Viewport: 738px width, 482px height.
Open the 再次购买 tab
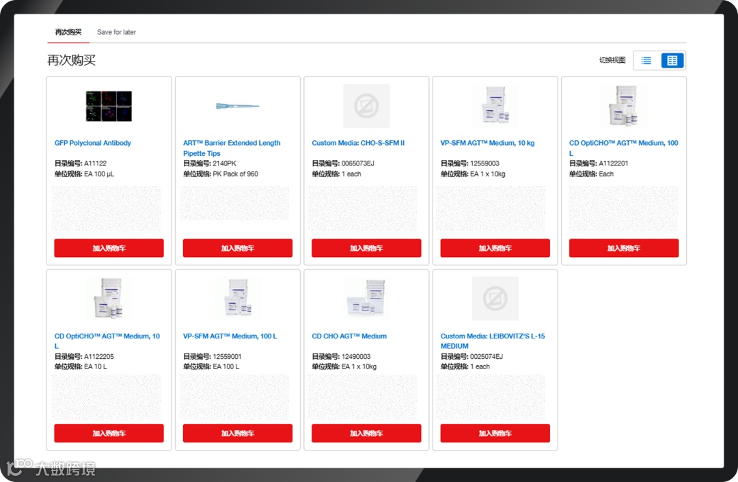tap(68, 32)
